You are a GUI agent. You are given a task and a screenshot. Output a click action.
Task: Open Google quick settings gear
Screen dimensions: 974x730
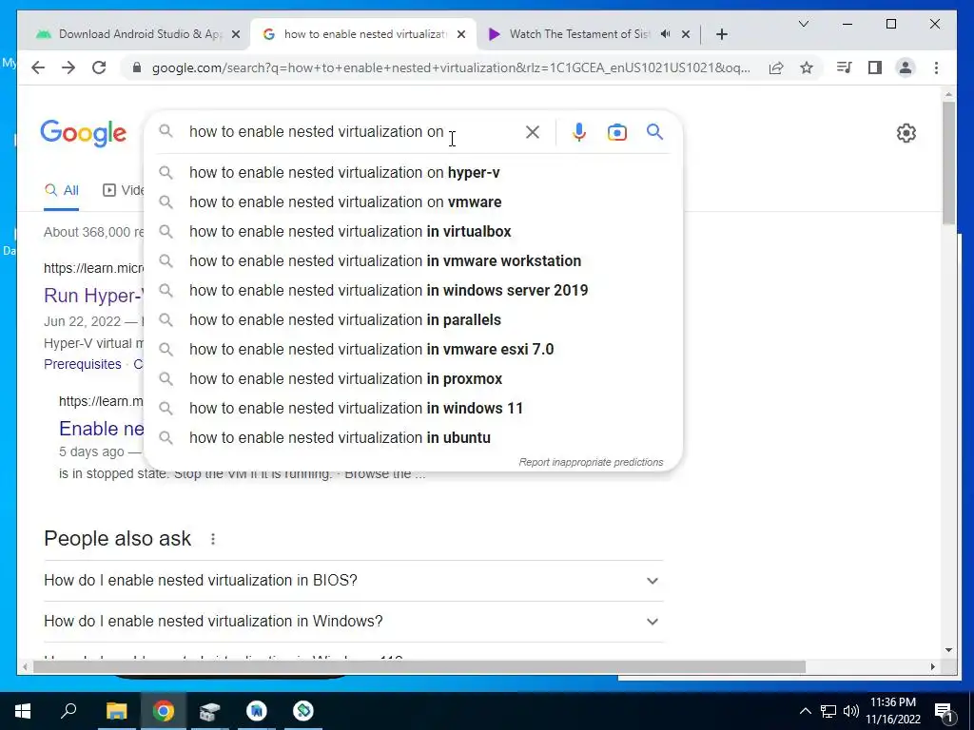point(906,133)
